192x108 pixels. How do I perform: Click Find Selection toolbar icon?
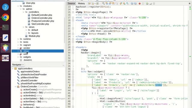[x=103, y=4]
